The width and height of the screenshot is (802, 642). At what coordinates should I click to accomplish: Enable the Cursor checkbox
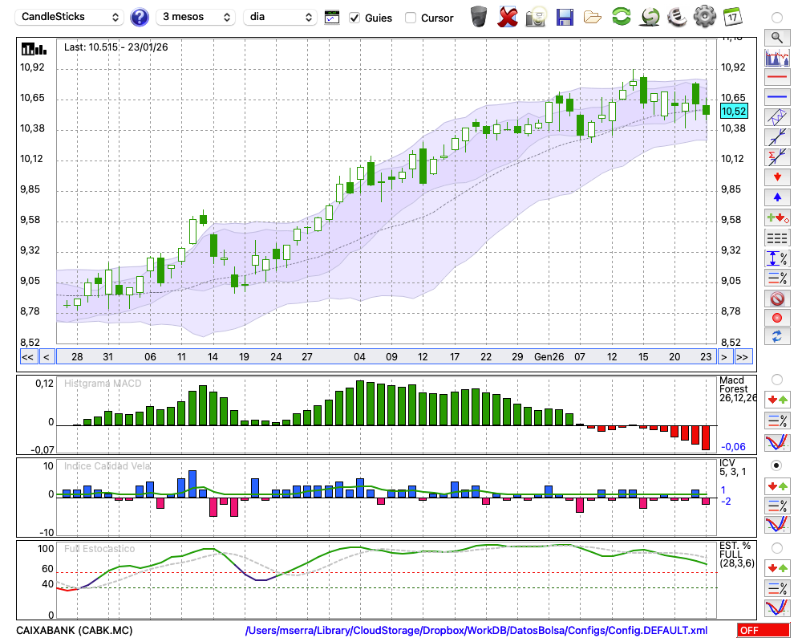point(410,18)
